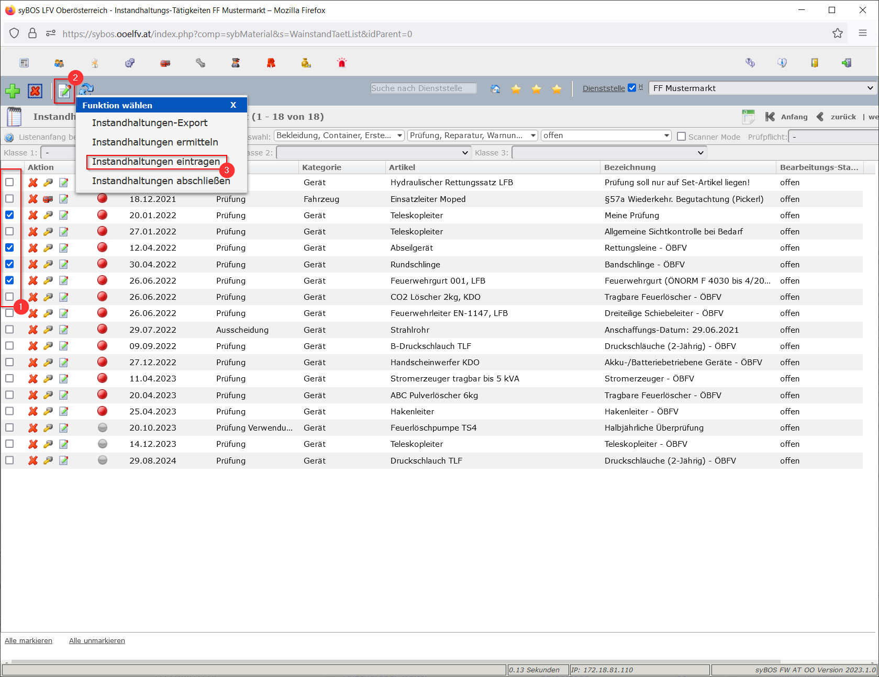Go back with zurück button

coord(837,117)
